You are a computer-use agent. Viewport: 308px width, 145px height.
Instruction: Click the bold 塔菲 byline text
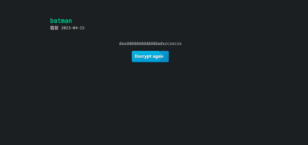point(54,28)
